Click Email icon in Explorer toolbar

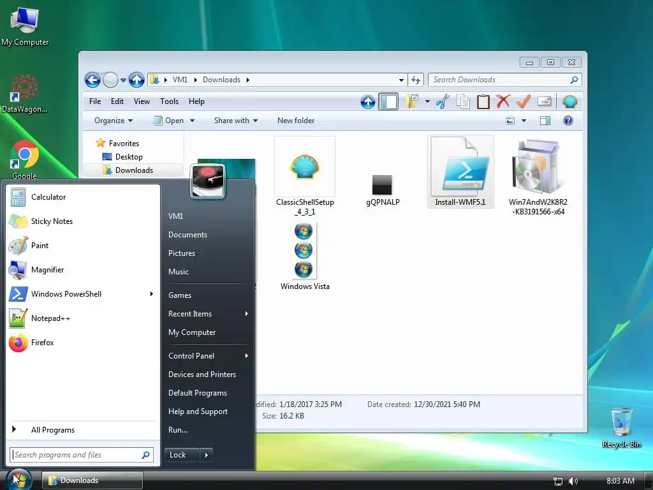(x=545, y=101)
